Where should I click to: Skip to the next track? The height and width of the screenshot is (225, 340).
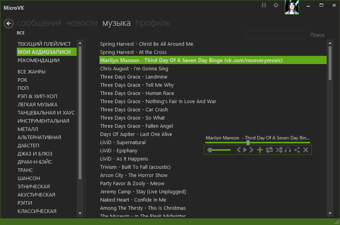(x=251, y=150)
